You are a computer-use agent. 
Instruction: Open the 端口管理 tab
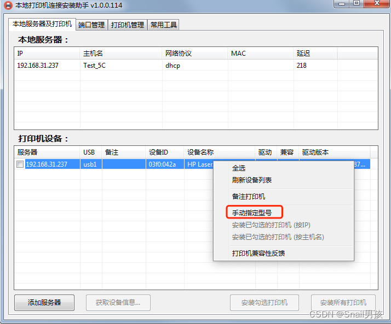[x=91, y=25]
